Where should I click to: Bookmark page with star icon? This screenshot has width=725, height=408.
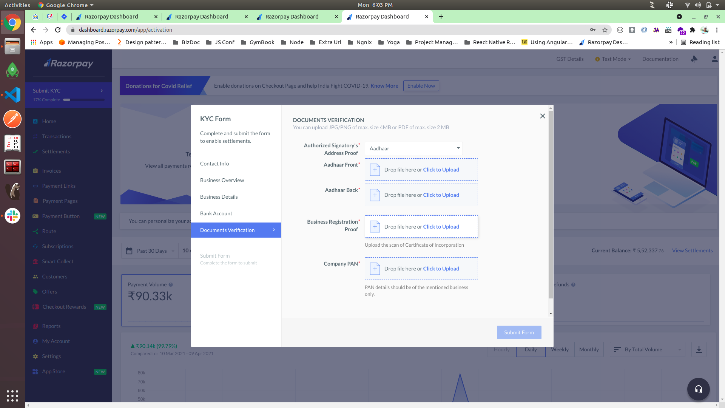(x=605, y=30)
